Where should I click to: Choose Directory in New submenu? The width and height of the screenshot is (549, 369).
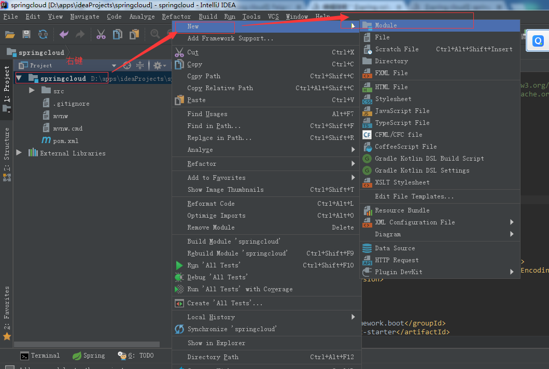(x=440, y=61)
